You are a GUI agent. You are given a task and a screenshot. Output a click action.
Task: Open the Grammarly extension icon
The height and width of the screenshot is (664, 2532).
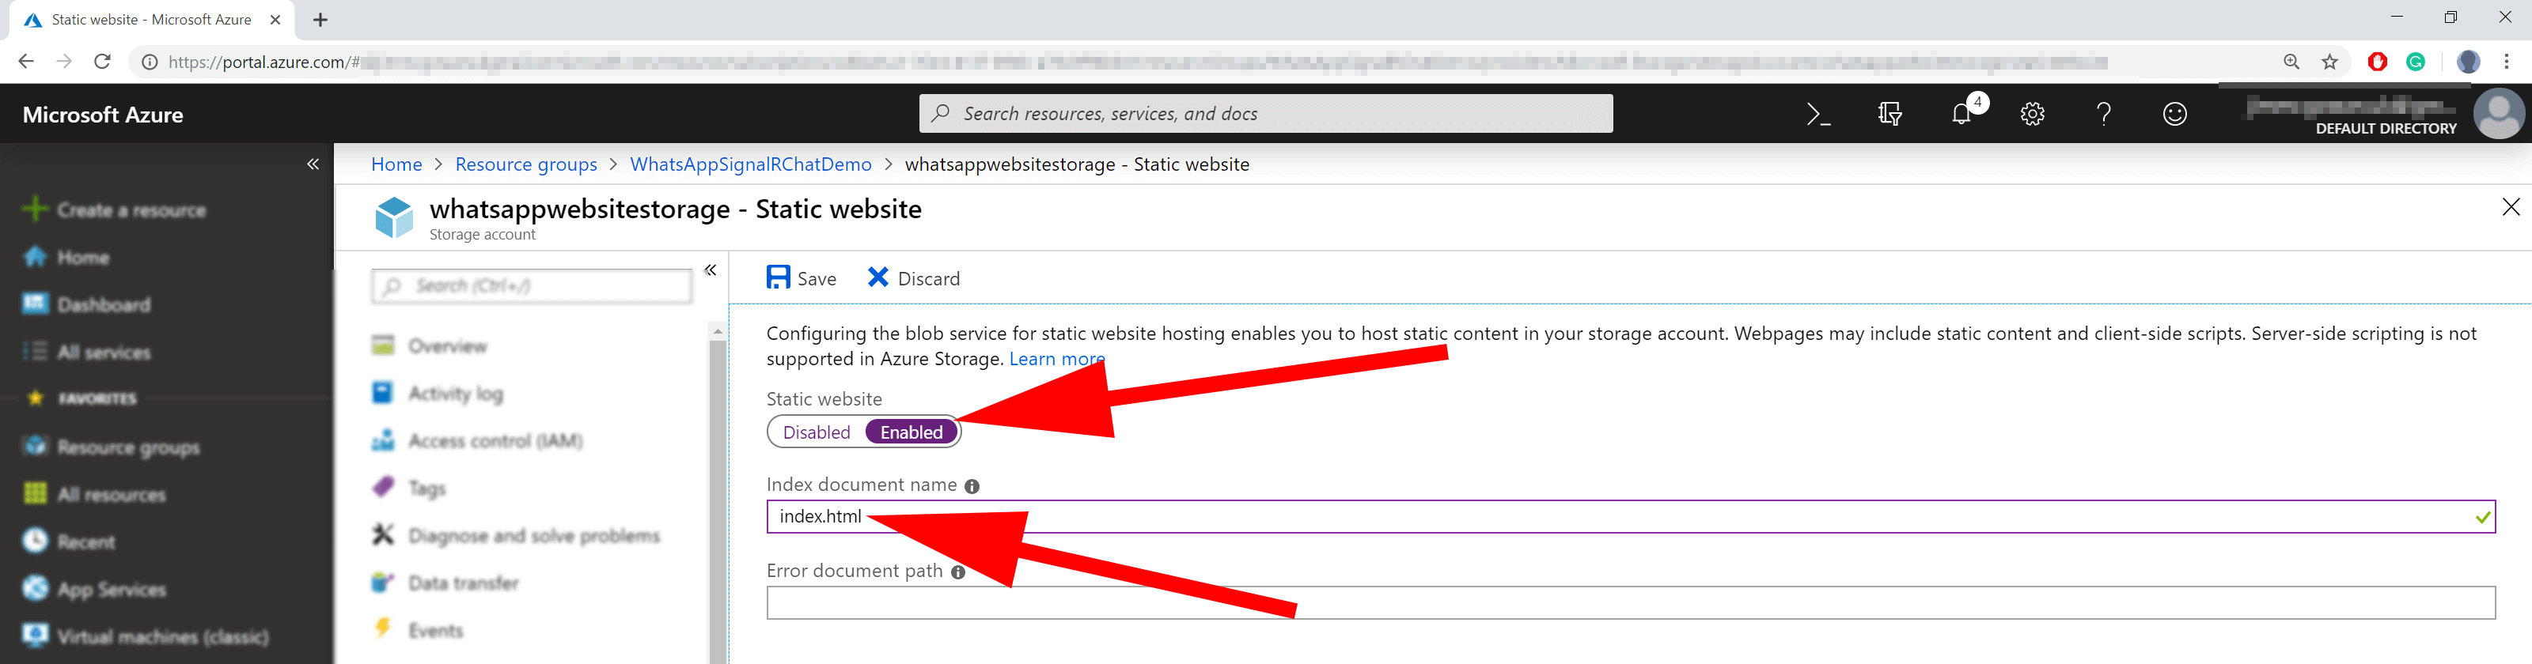point(2415,62)
